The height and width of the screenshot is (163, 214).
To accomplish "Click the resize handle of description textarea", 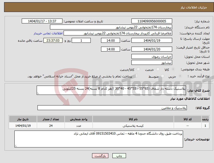I will [x=38, y=93].
